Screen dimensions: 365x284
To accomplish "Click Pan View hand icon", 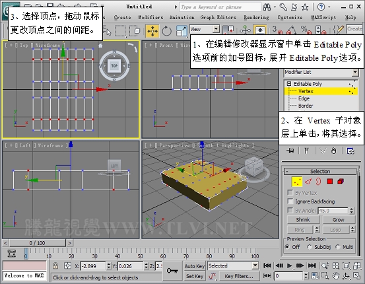I will tap(336, 276).
